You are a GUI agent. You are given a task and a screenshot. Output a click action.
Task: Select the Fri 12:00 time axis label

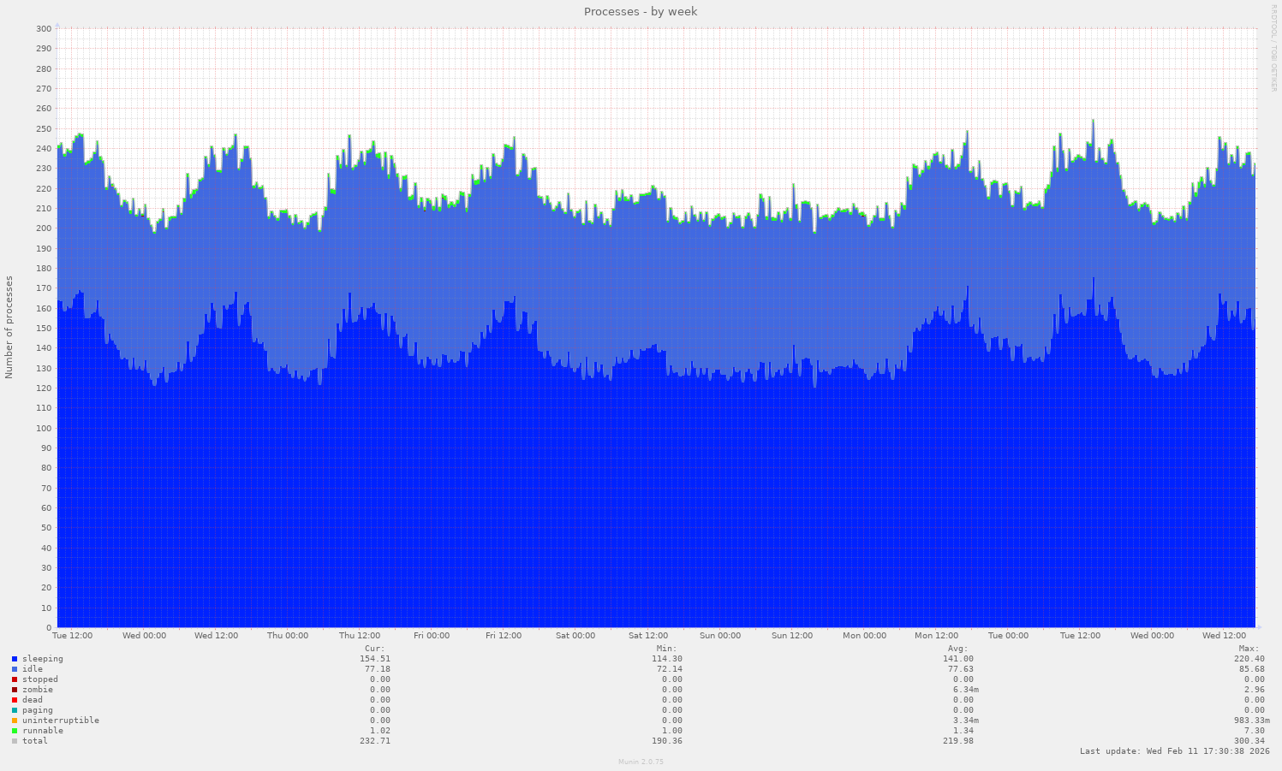pos(504,636)
